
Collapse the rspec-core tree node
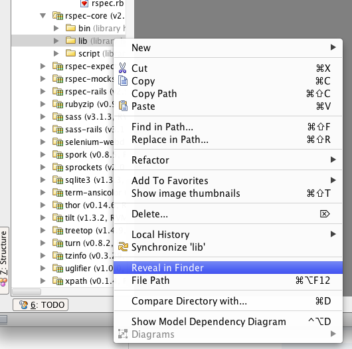pyautogui.click(x=43, y=16)
